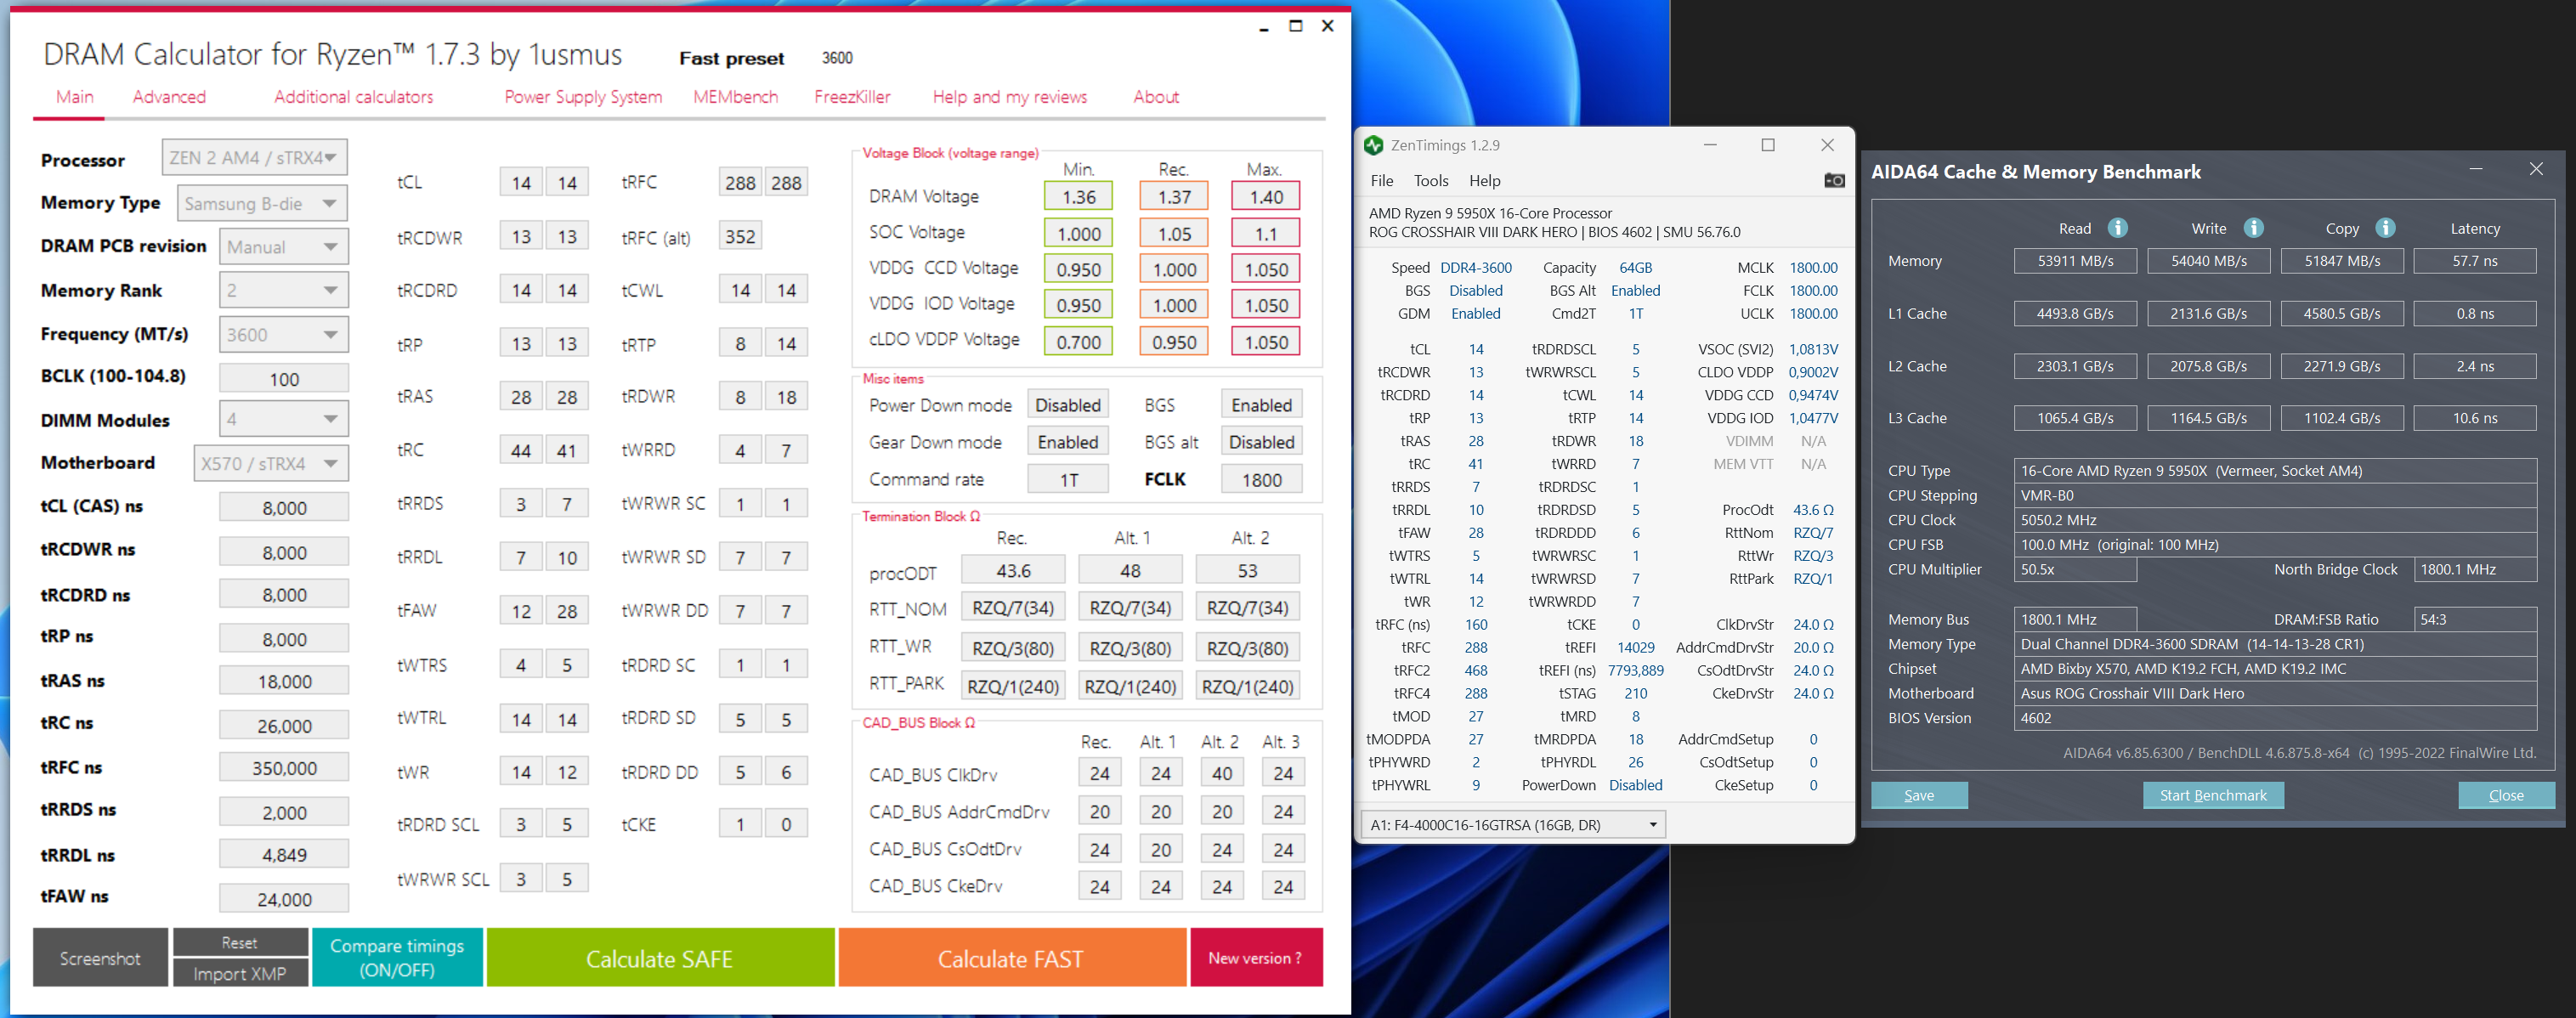This screenshot has height=1018, width=2576.
Task: Switch to the MEMbench tab
Action: (x=735, y=97)
